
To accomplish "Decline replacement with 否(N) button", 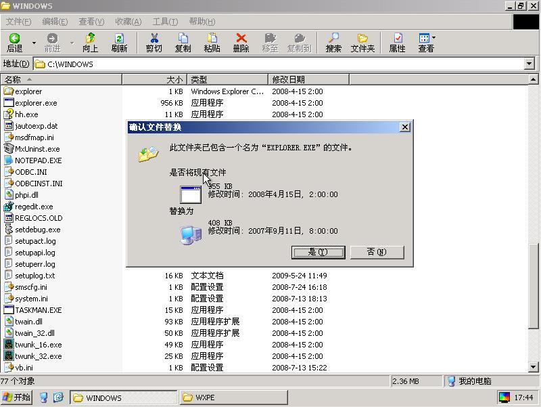I will [x=377, y=252].
